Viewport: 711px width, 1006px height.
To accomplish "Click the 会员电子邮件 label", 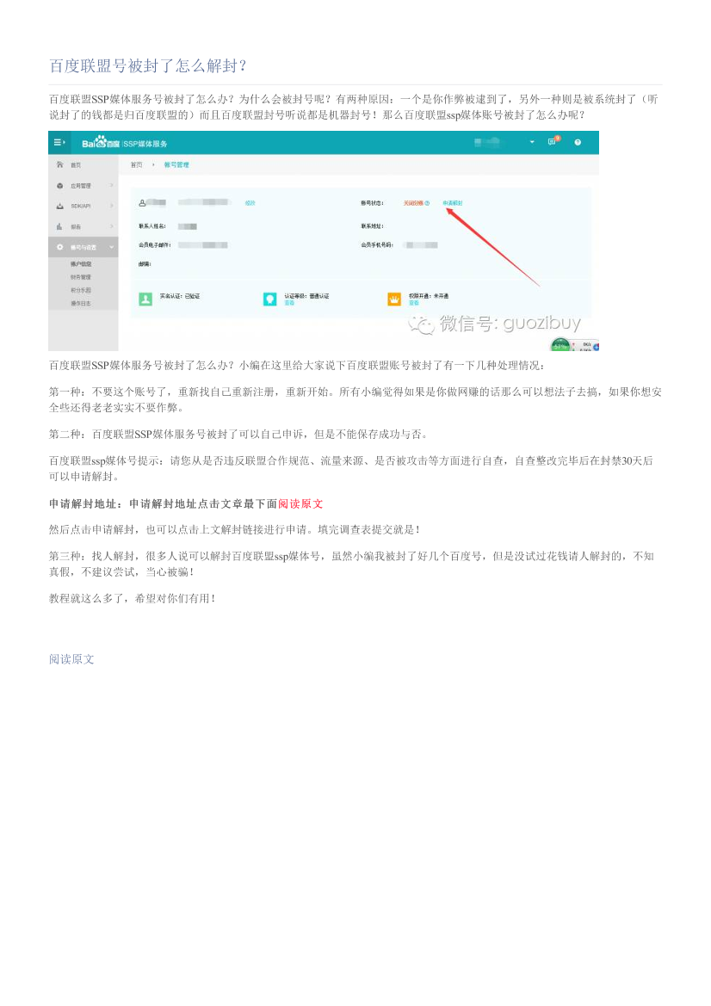I will click(x=155, y=245).
